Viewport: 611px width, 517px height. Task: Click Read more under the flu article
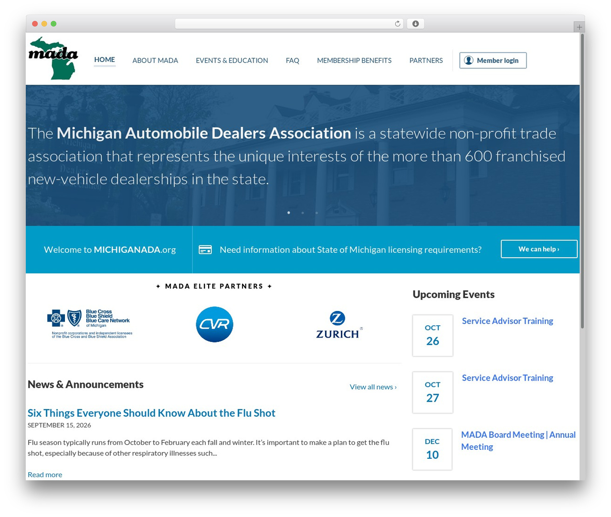(x=45, y=475)
